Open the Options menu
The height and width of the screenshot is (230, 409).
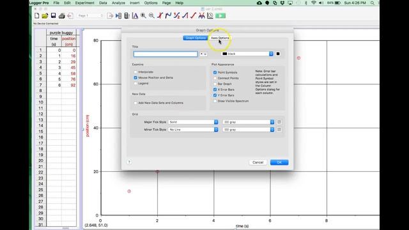151,3
